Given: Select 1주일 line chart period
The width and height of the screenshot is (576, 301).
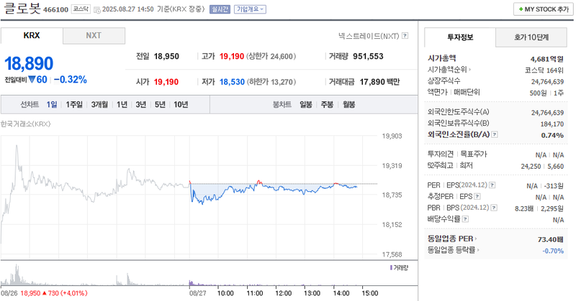Looking at the screenshot, I should click(x=74, y=104).
